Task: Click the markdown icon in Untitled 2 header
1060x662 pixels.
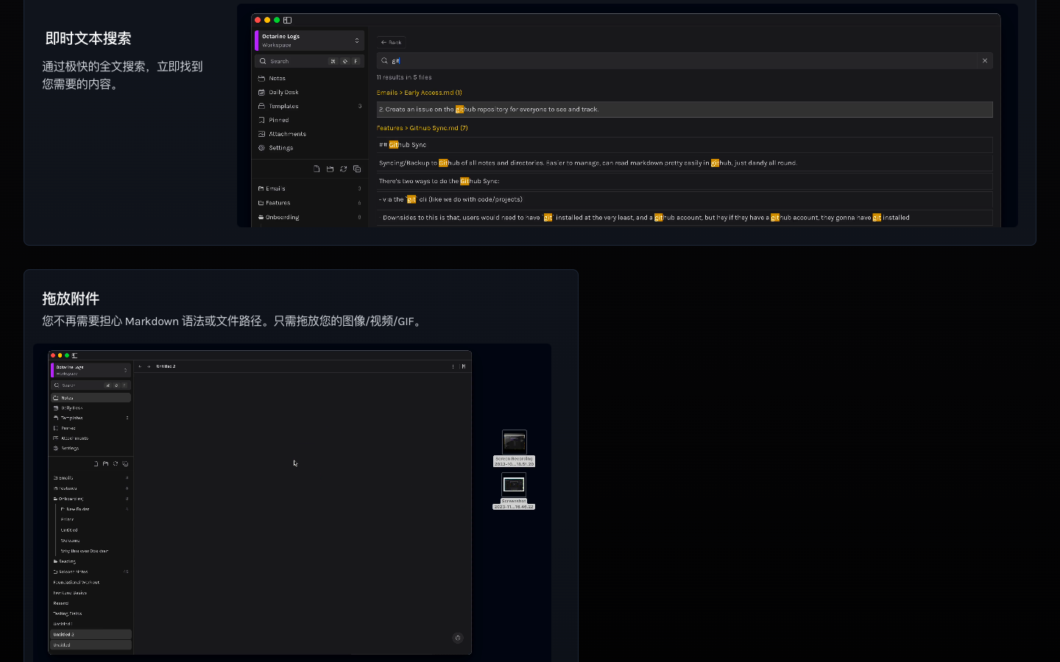Action: pyautogui.click(x=463, y=366)
